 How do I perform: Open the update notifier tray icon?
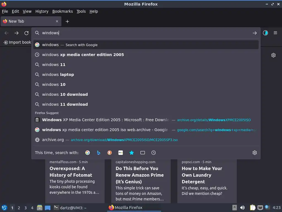pos(267,207)
